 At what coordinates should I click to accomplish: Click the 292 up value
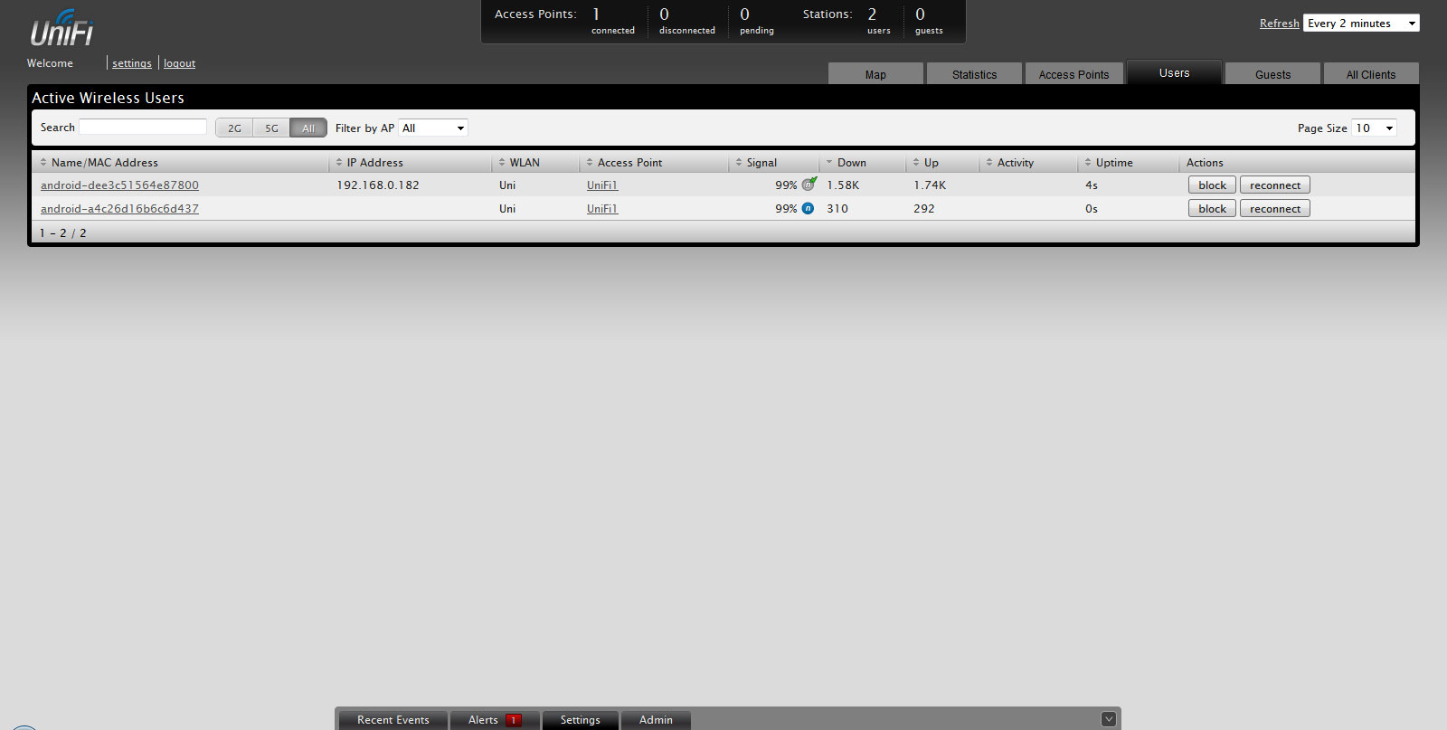click(924, 208)
